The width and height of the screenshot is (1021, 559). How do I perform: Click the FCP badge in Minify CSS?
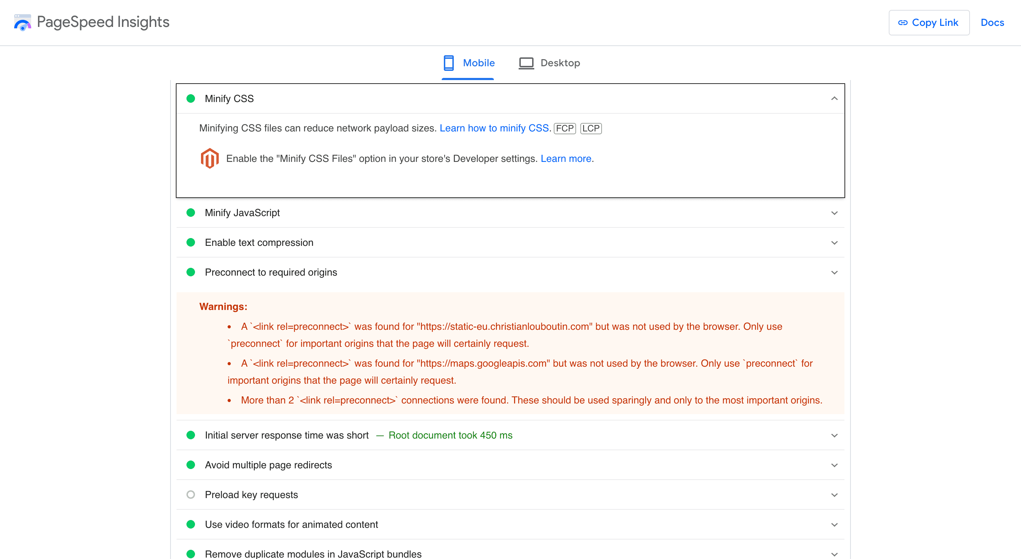coord(564,128)
